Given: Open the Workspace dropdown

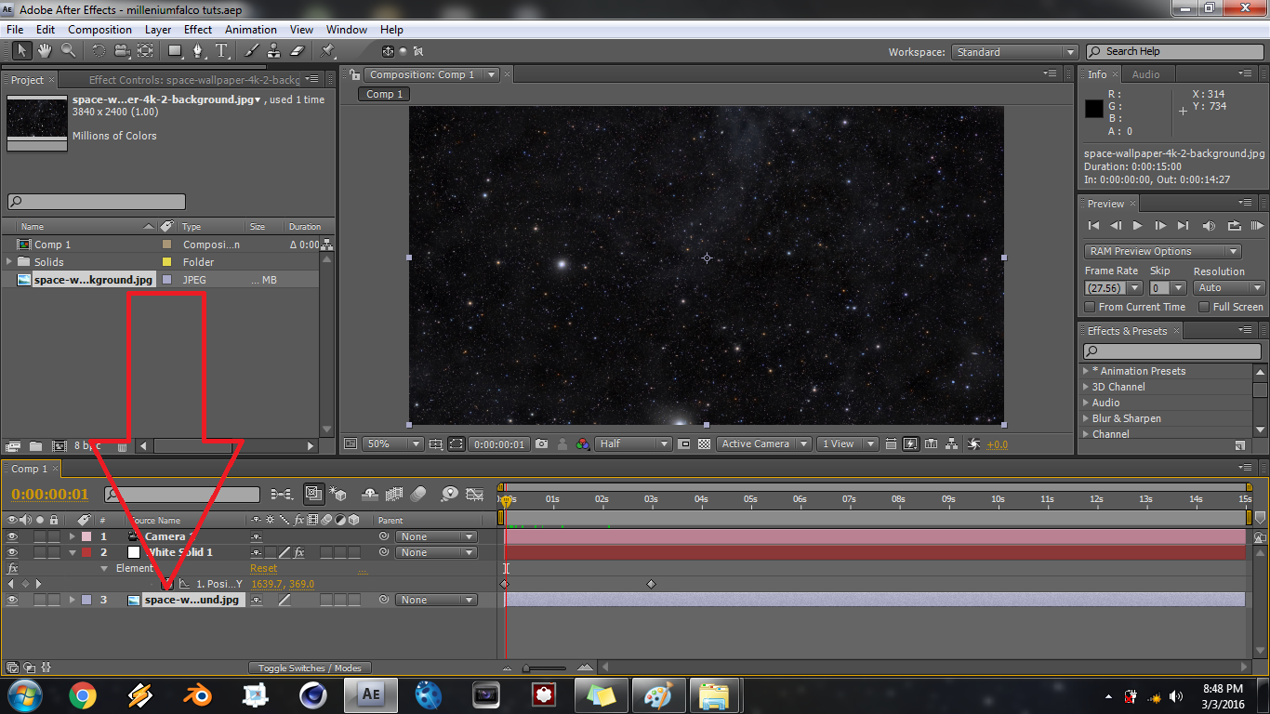Looking at the screenshot, I should click(x=1015, y=52).
